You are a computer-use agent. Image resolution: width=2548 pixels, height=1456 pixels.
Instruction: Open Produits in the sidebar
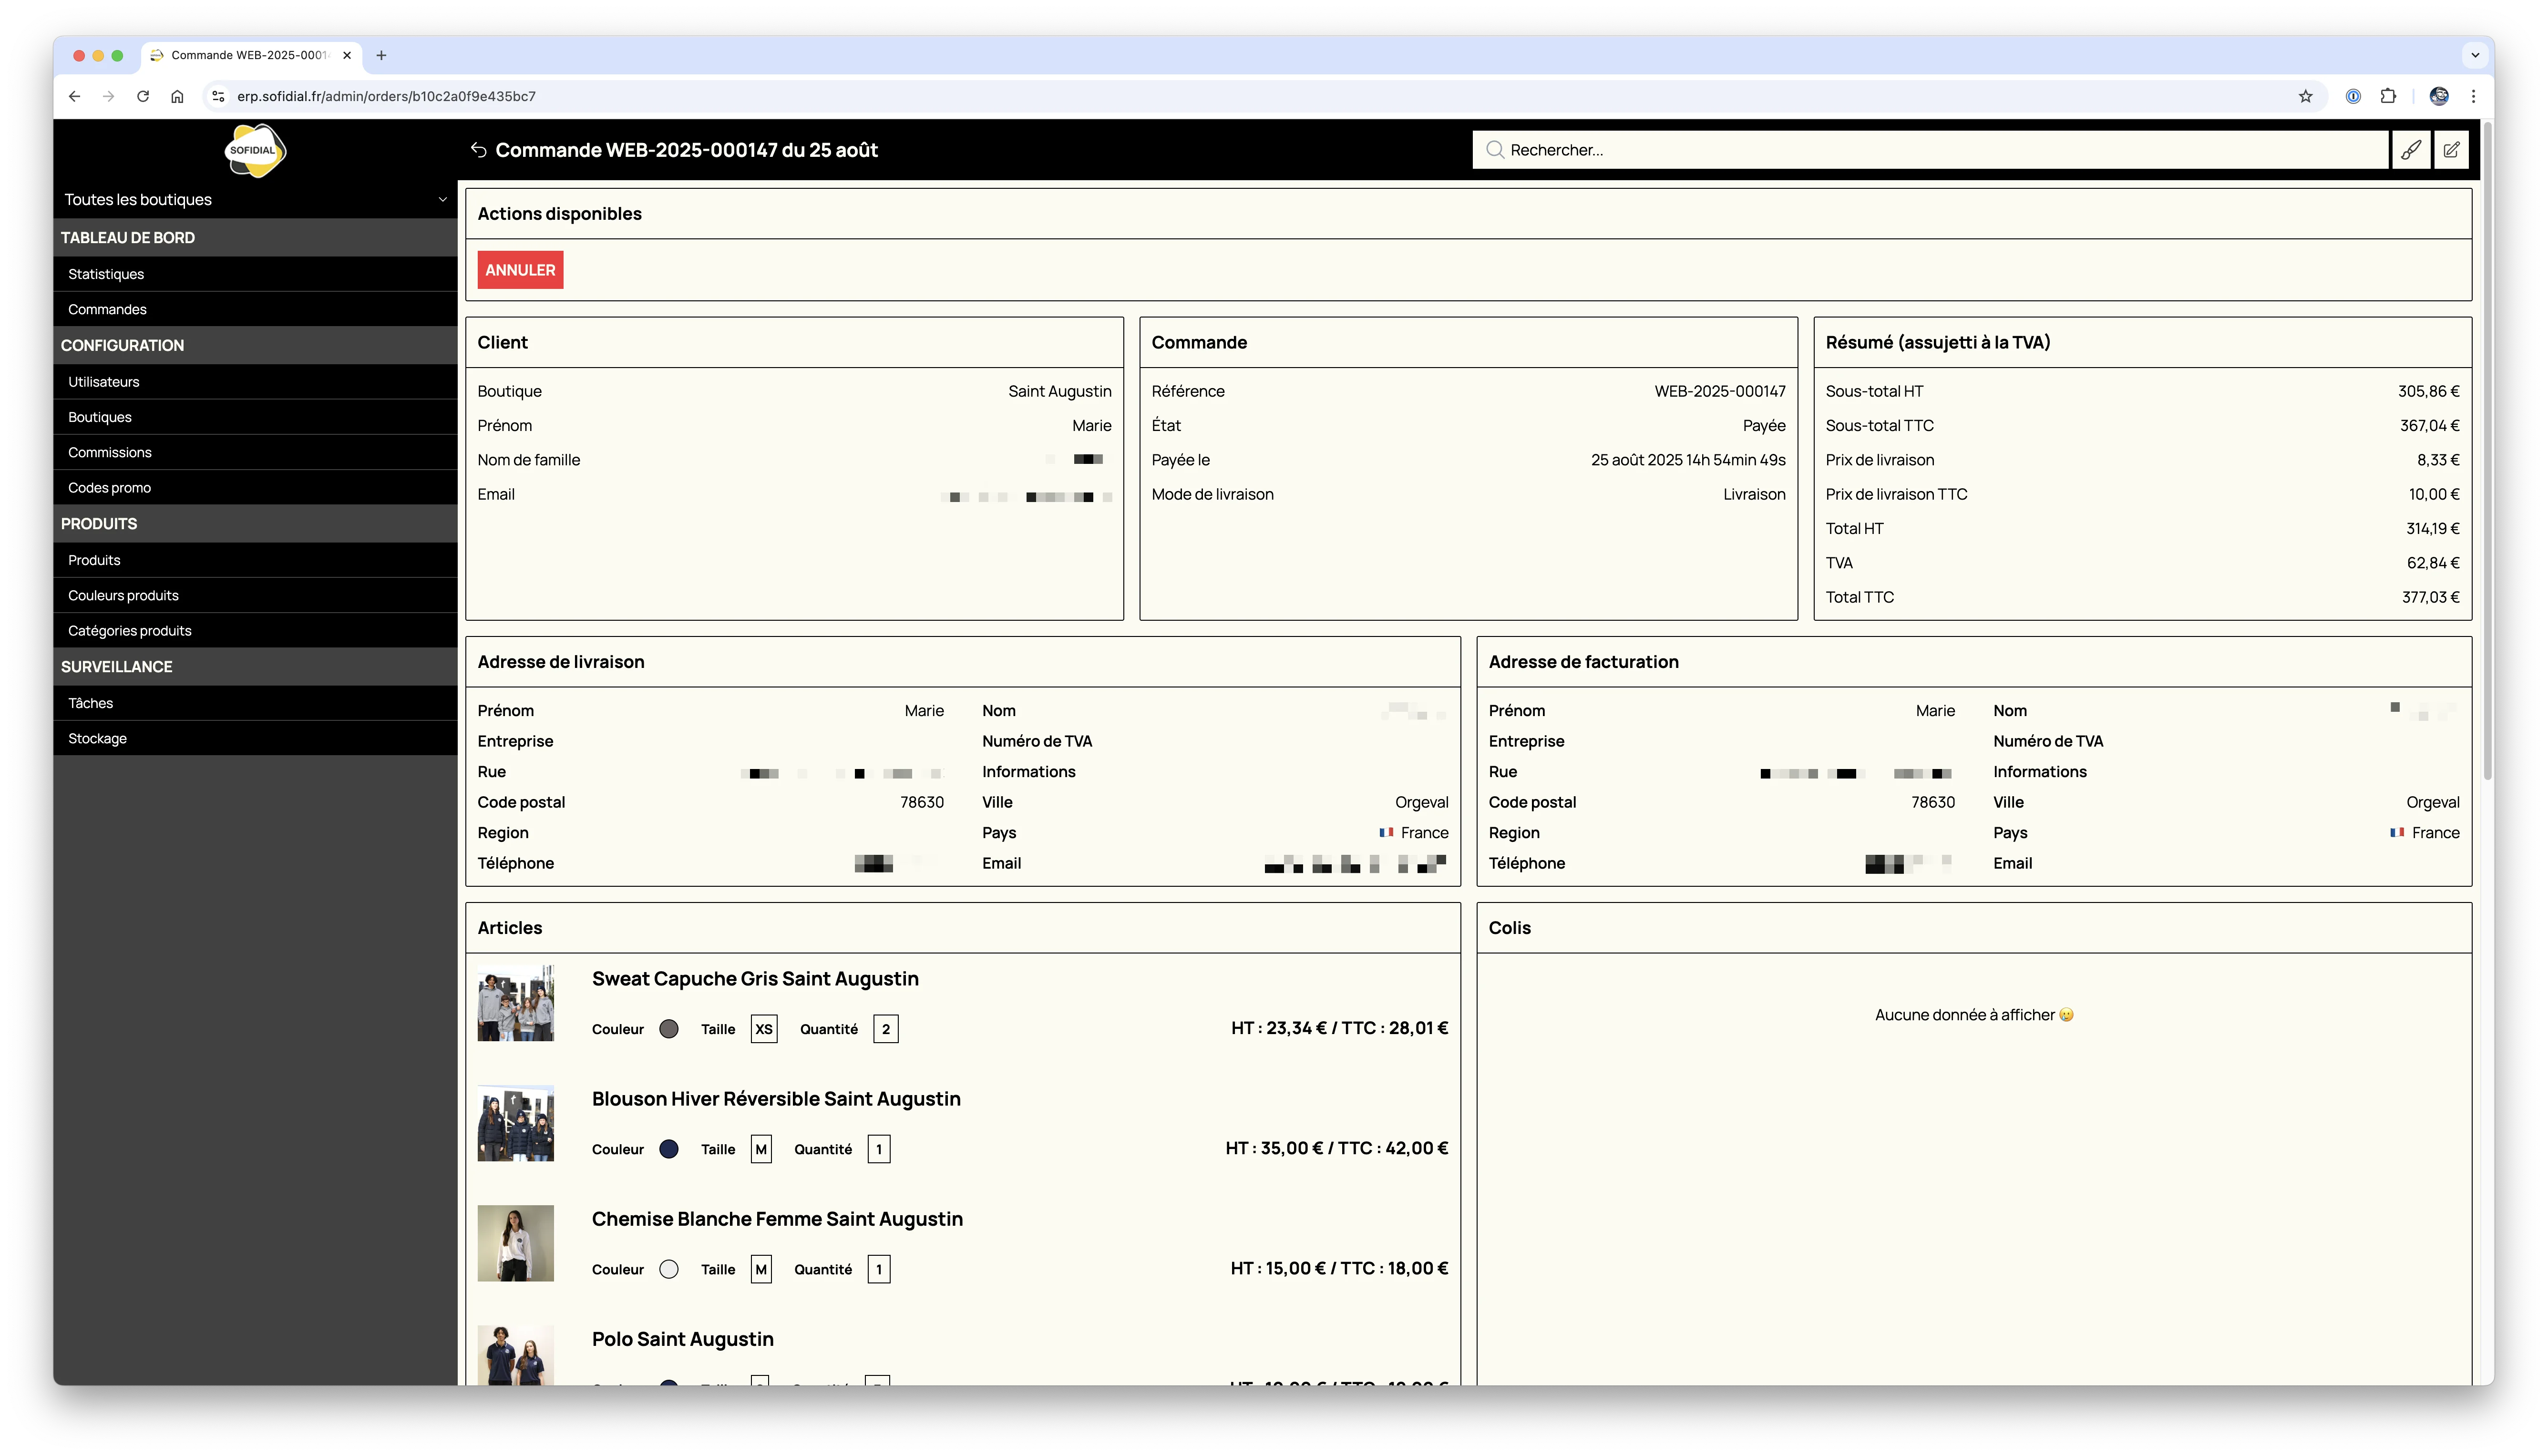click(255, 560)
